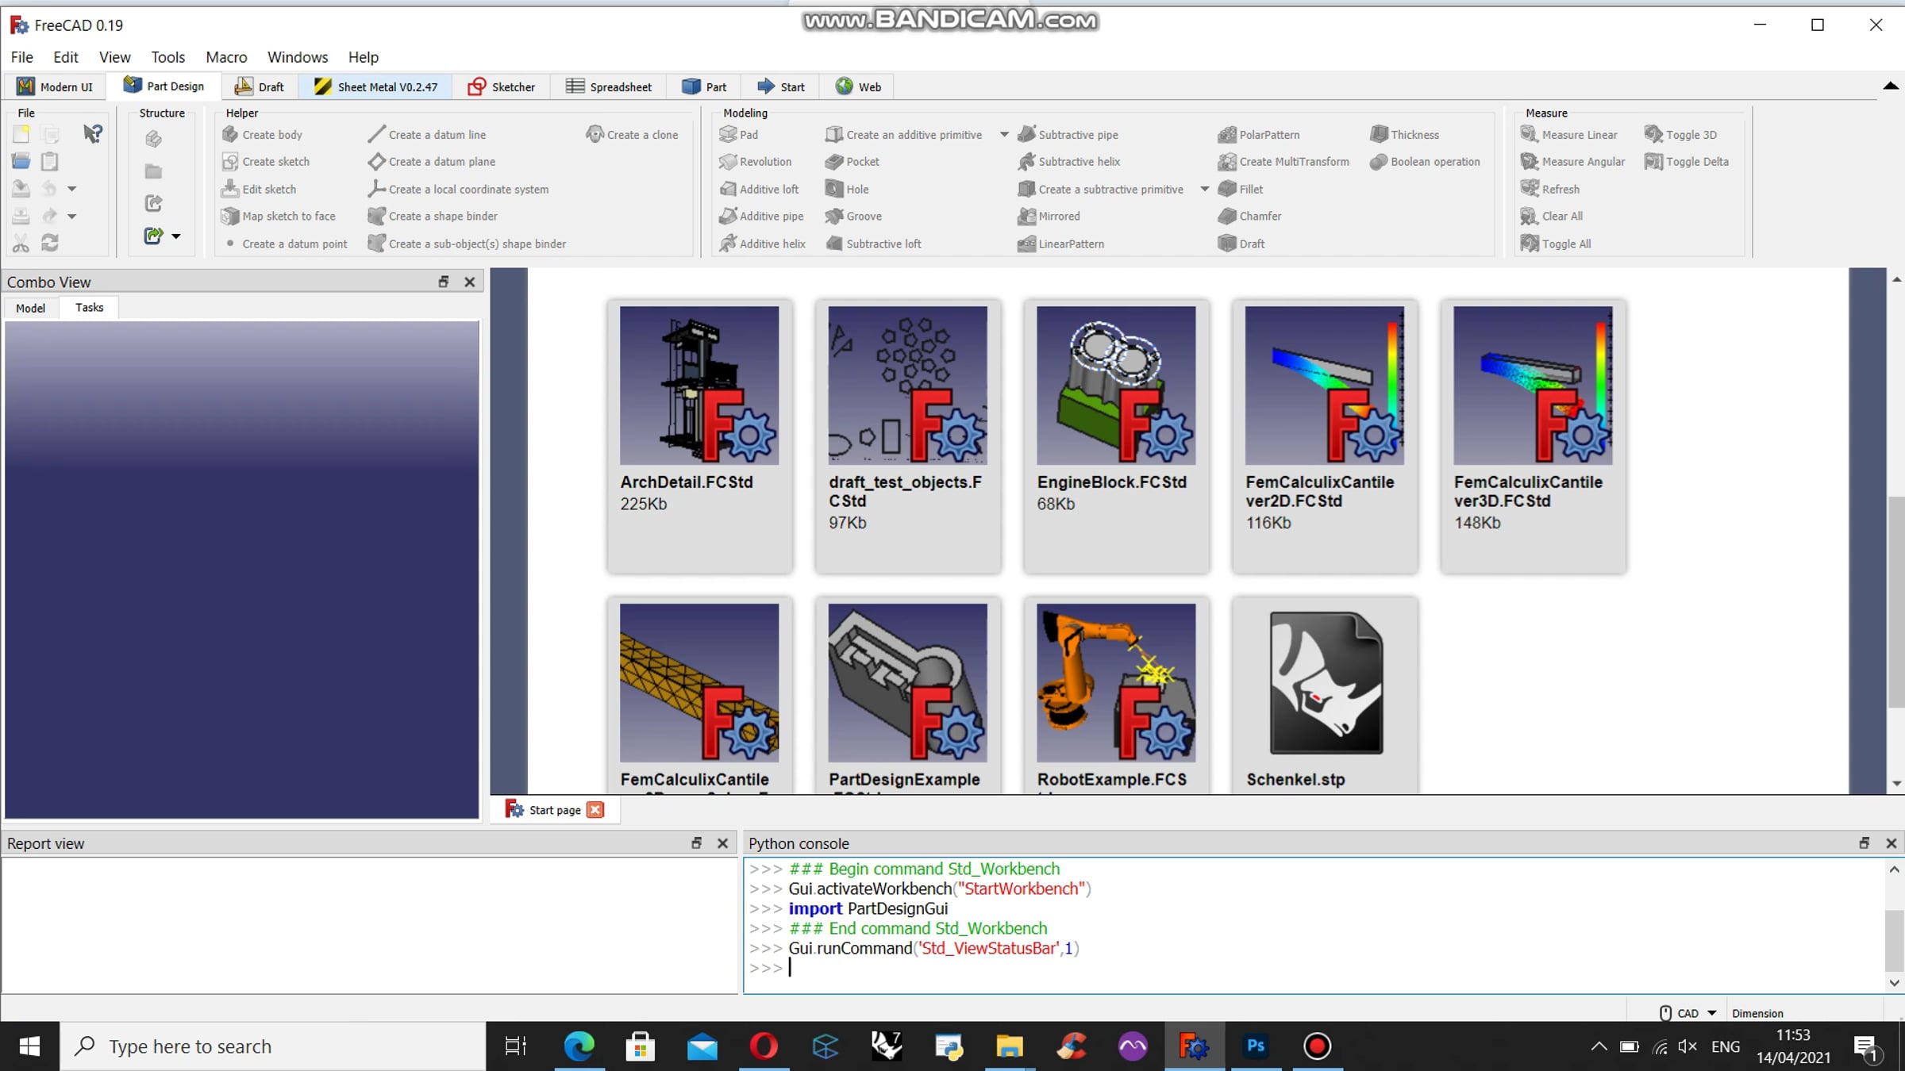Screen dimensions: 1905x1071
Task: Select the Mirrored tool
Action: coord(1049,216)
